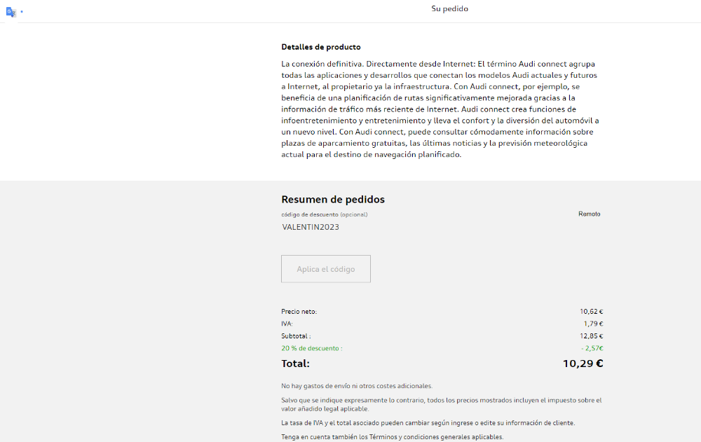Click the green '20 % de descuento' label
Screen dimensions: 701x442
312,348
